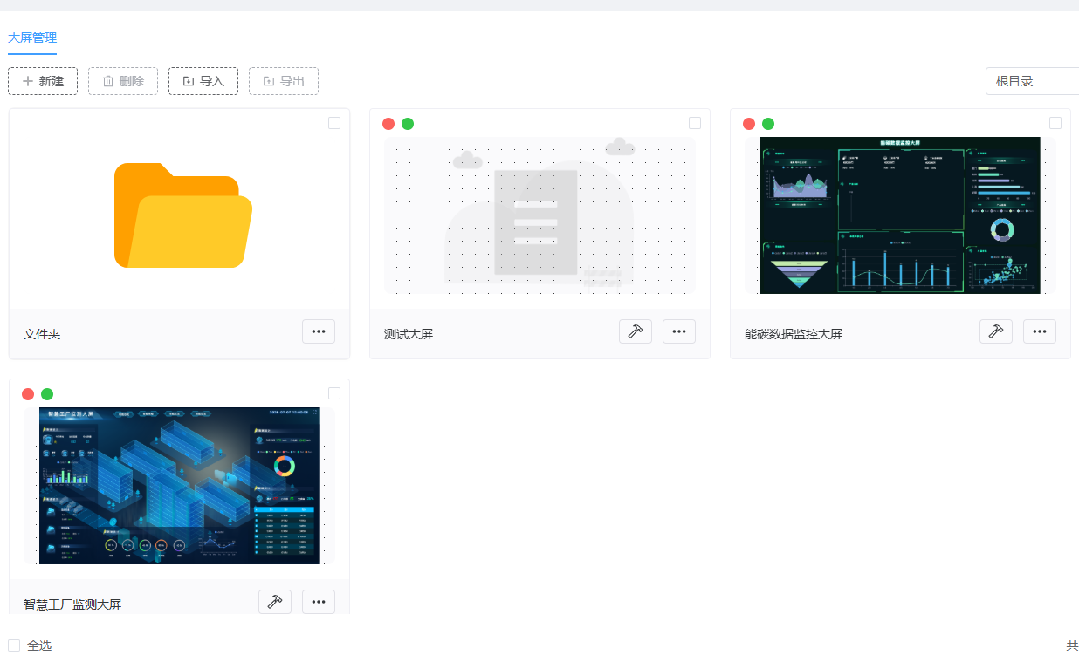Image resolution: width=1079 pixels, height=662 pixels.
Task: Open the more menu for 能碳数据监控大屏
Action: click(1040, 331)
